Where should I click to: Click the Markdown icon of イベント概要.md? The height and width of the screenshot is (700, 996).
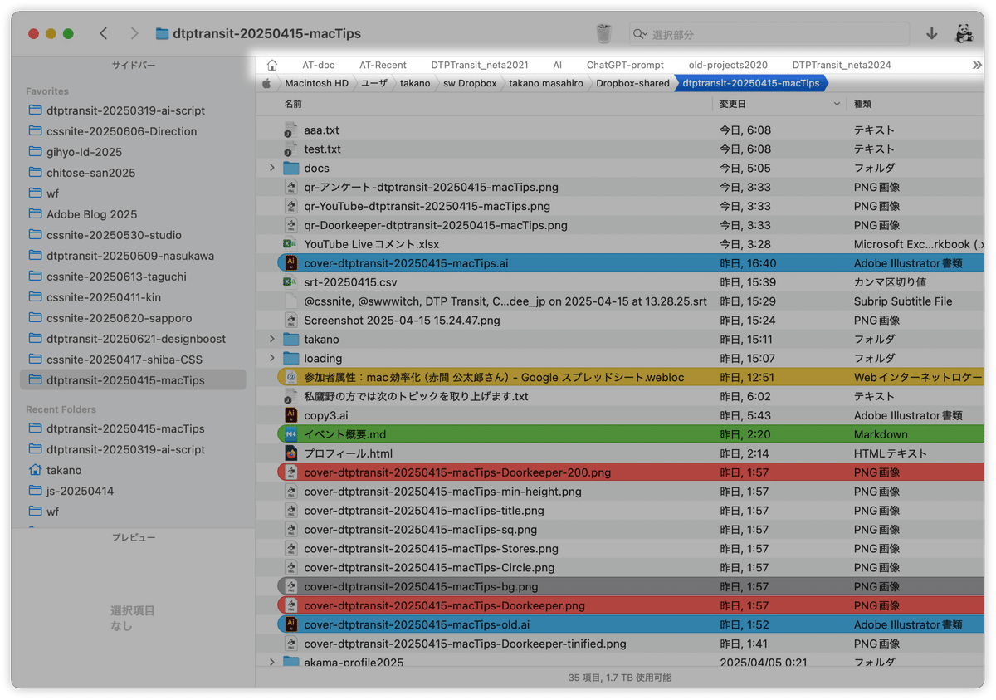pyautogui.click(x=290, y=434)
